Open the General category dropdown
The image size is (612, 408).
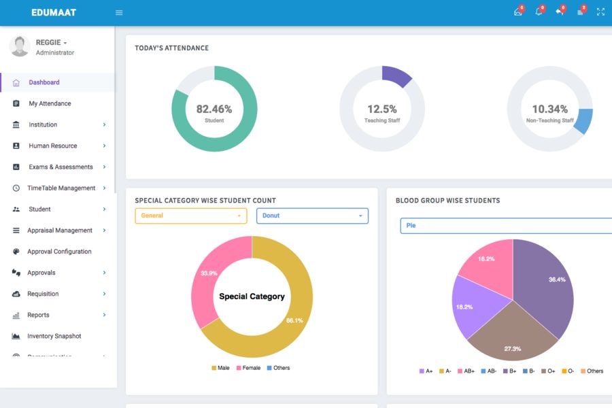pos(191,216)
